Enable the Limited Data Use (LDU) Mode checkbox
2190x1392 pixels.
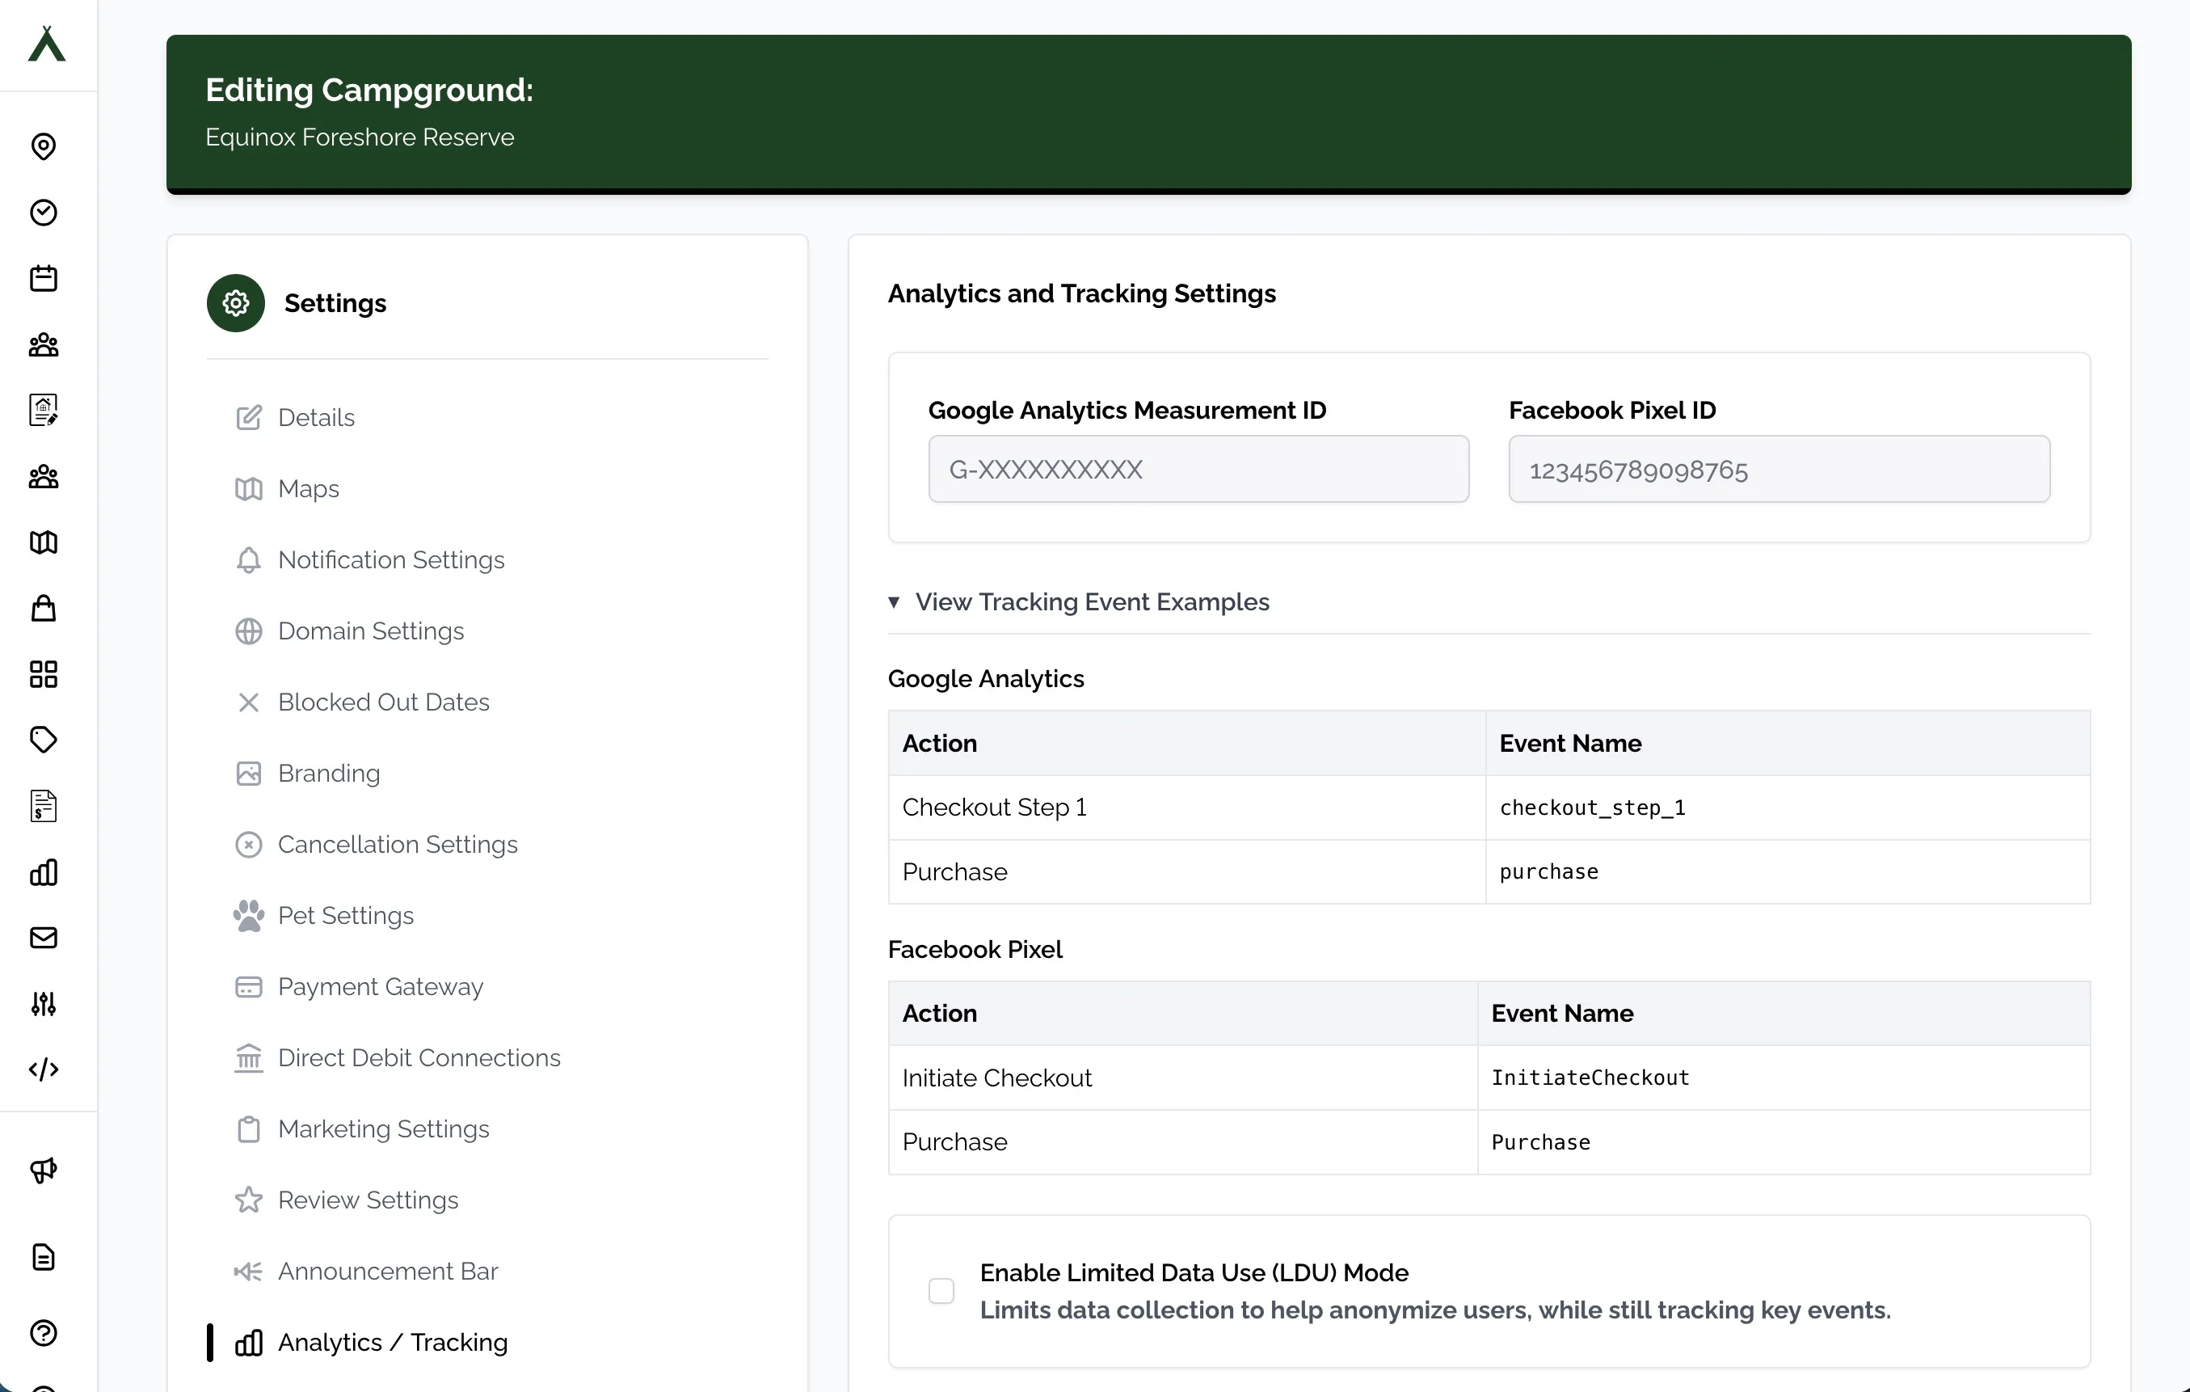[x=941, y=1291]
